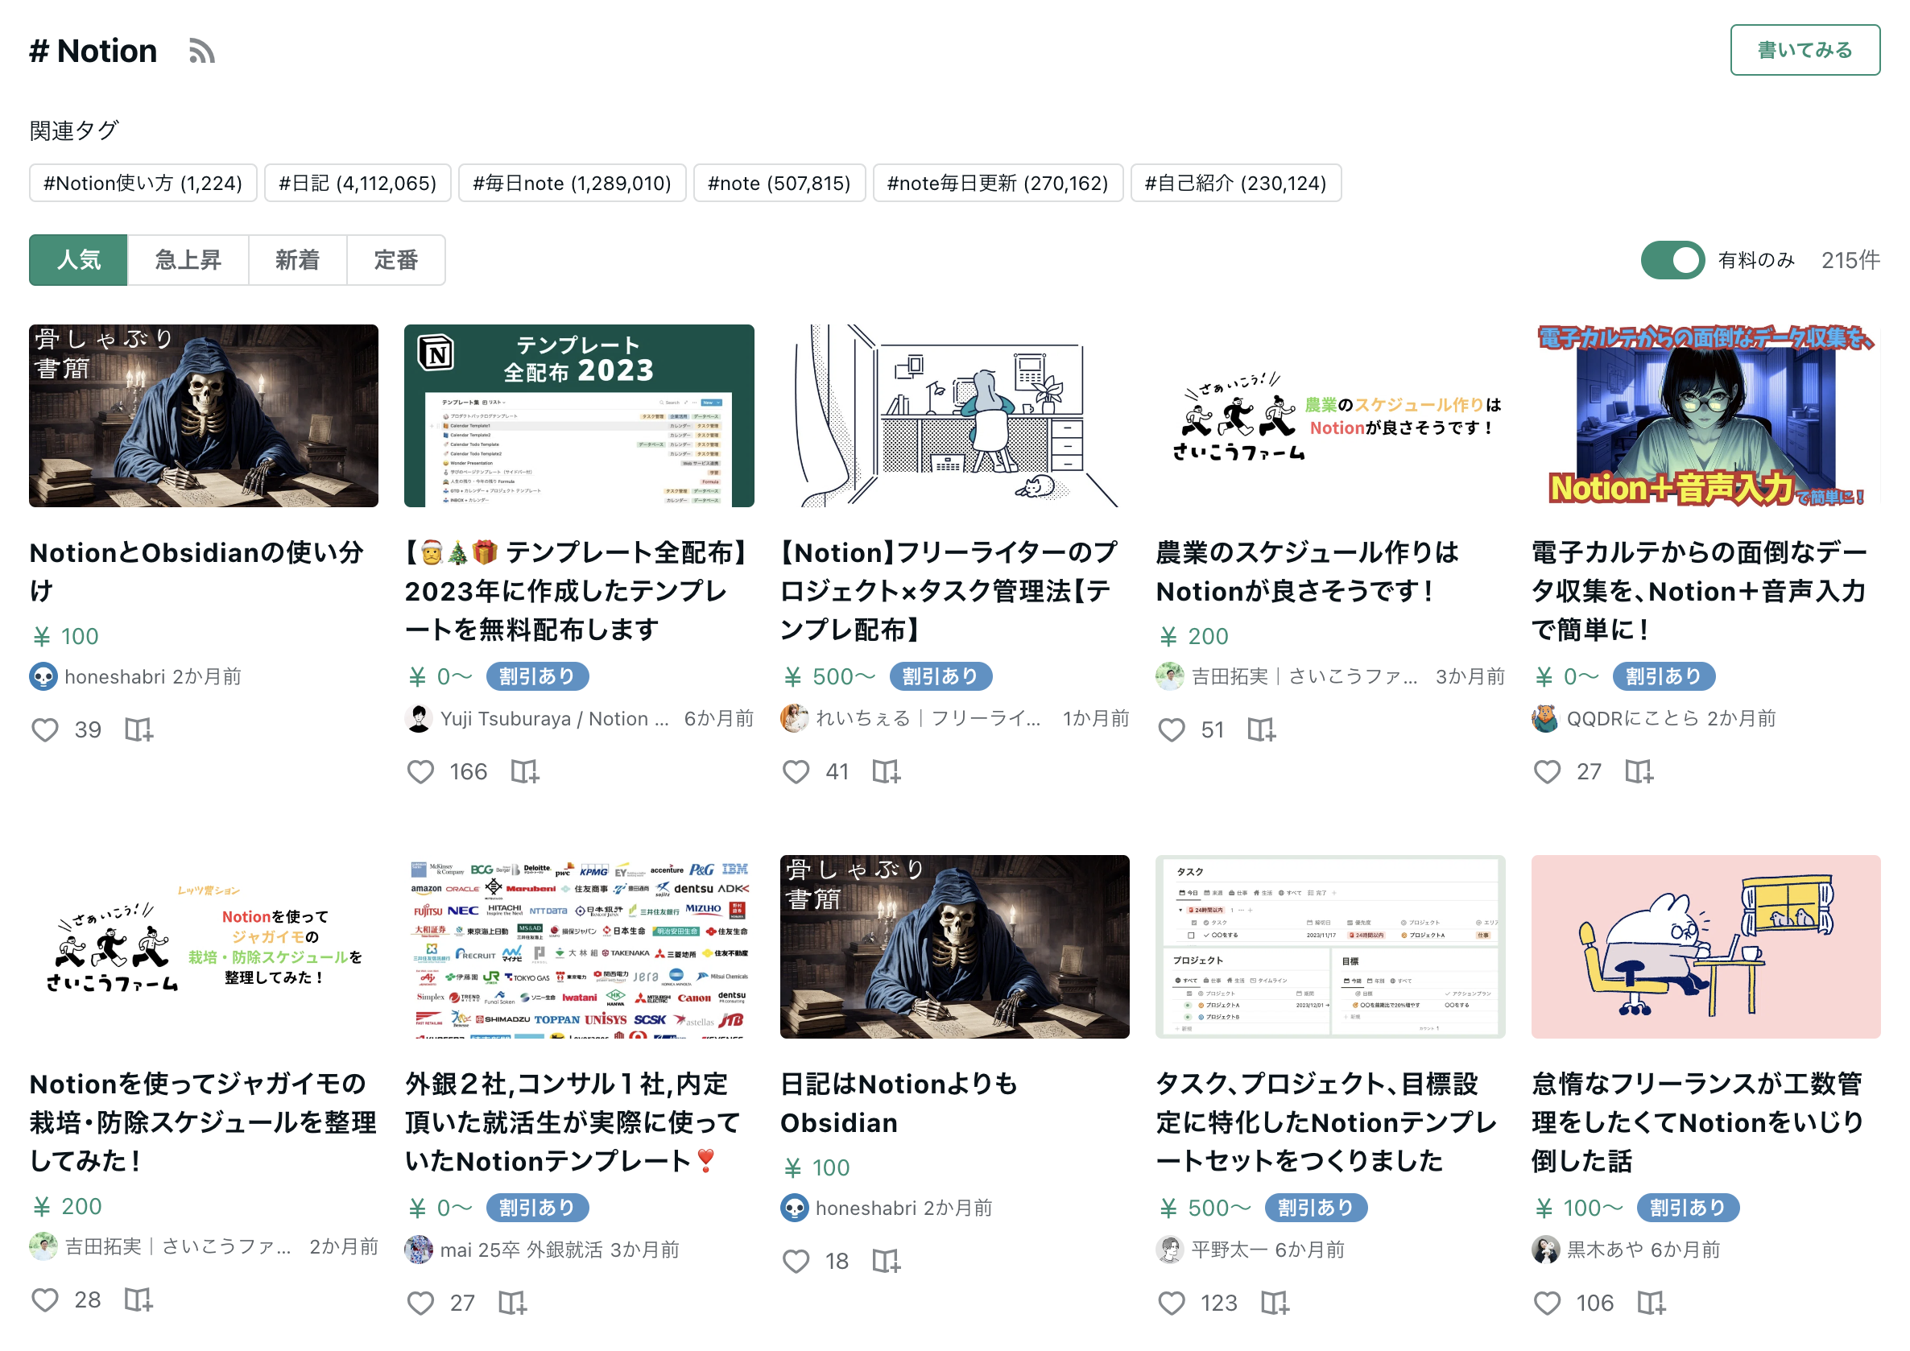
Task: Open author れいちぇる｜フリーライ… profile
Action: (928, 718)
